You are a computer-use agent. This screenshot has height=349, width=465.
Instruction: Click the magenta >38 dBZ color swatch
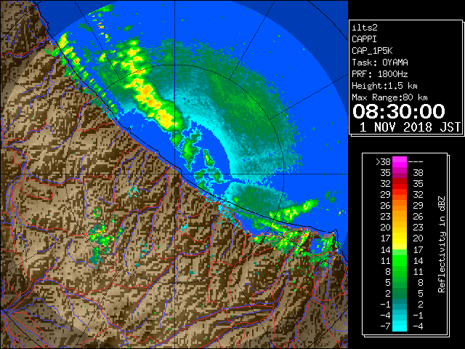[400, 162]
